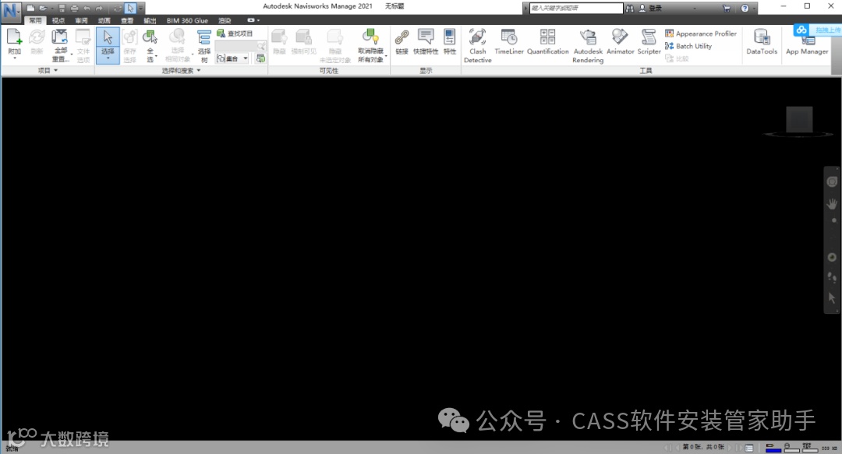Viewport: 842px width, 454px height.
Task: Switch to 动画 ribbon tab
Action: click(x=104, y=20)
